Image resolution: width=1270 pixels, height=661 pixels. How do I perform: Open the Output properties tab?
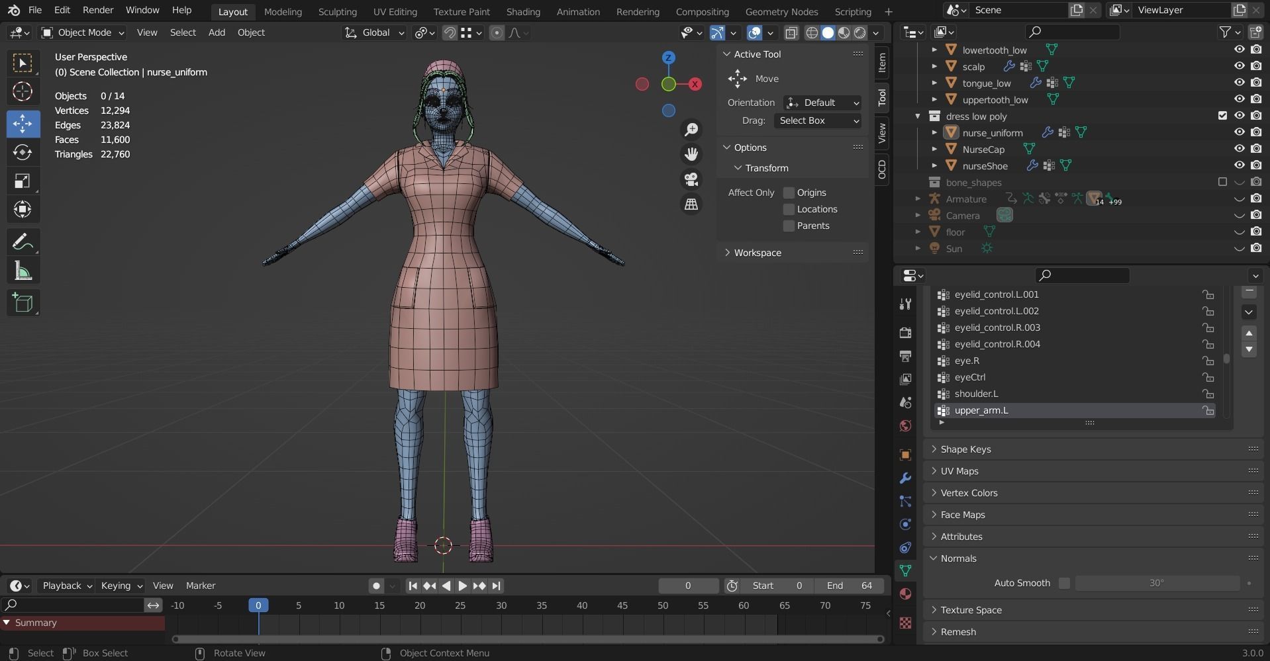[905, 356]
